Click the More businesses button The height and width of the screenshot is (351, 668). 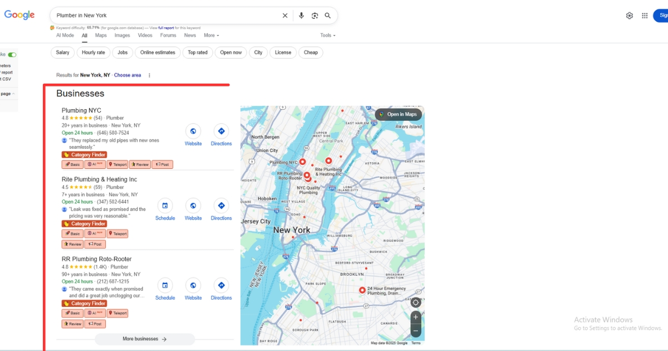(x=145, y=339)
